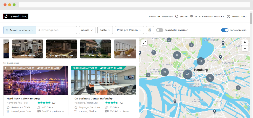Viewport: 253px width, 118px height.
Task: Open the Hard Rock Cafe Hamburg listing title
Action: [23, 98]
